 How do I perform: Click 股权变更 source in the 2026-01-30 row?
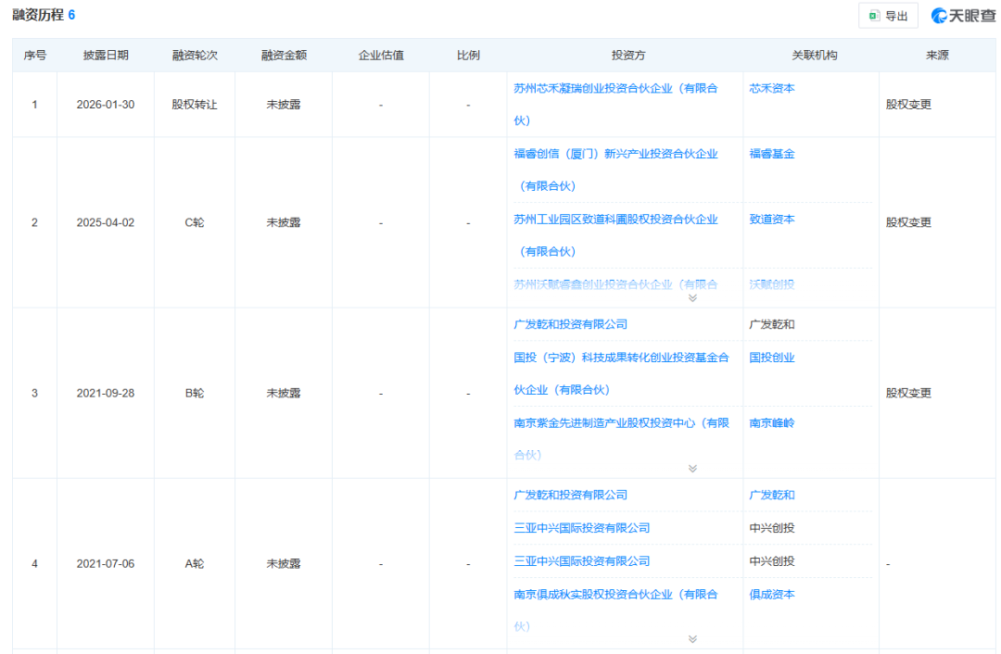908,104
